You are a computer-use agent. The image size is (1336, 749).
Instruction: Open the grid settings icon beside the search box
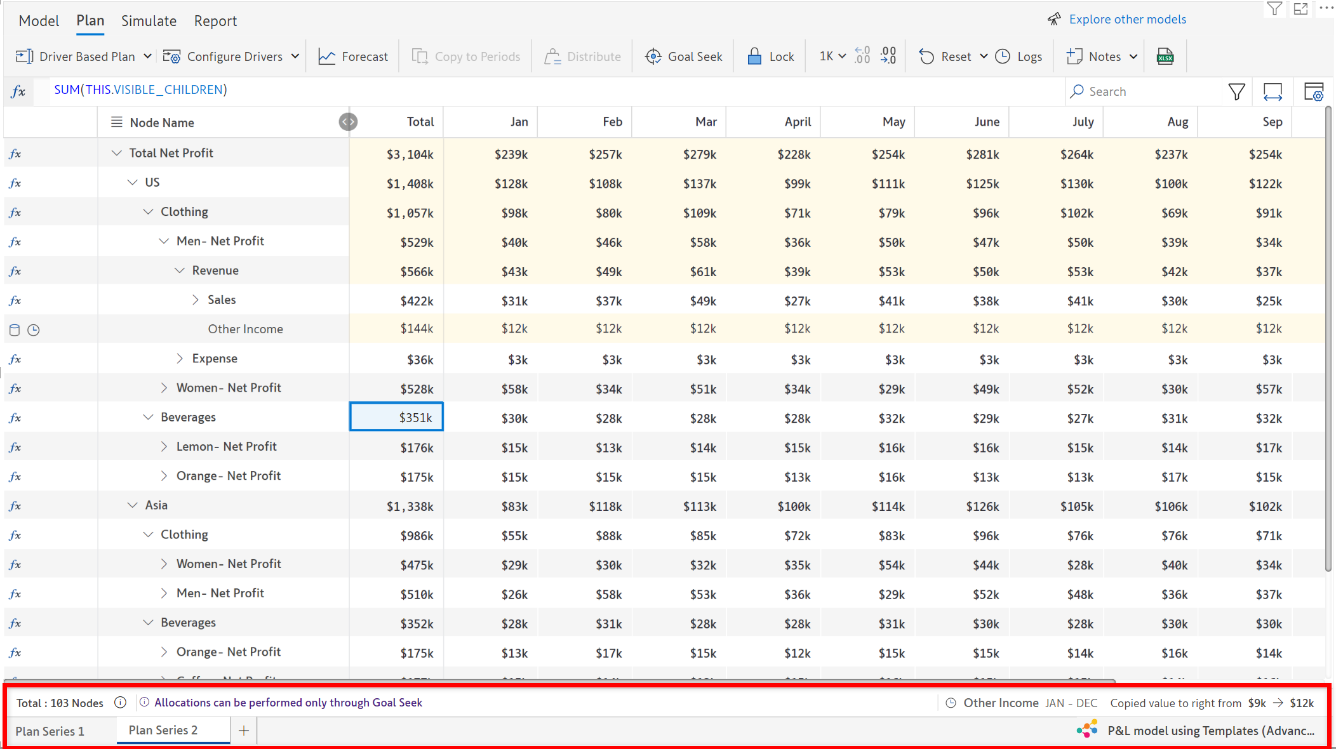click(1313, 91)
